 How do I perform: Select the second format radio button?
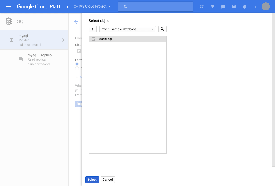77,68
